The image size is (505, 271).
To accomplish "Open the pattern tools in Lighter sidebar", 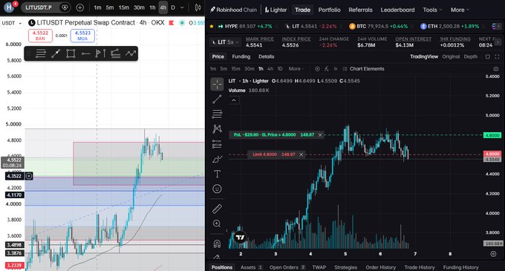I will [217, 129].
